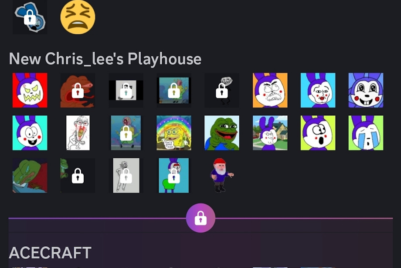Pick the bunny in front of house emoji
401x268 pixels.
pos(270,133)
